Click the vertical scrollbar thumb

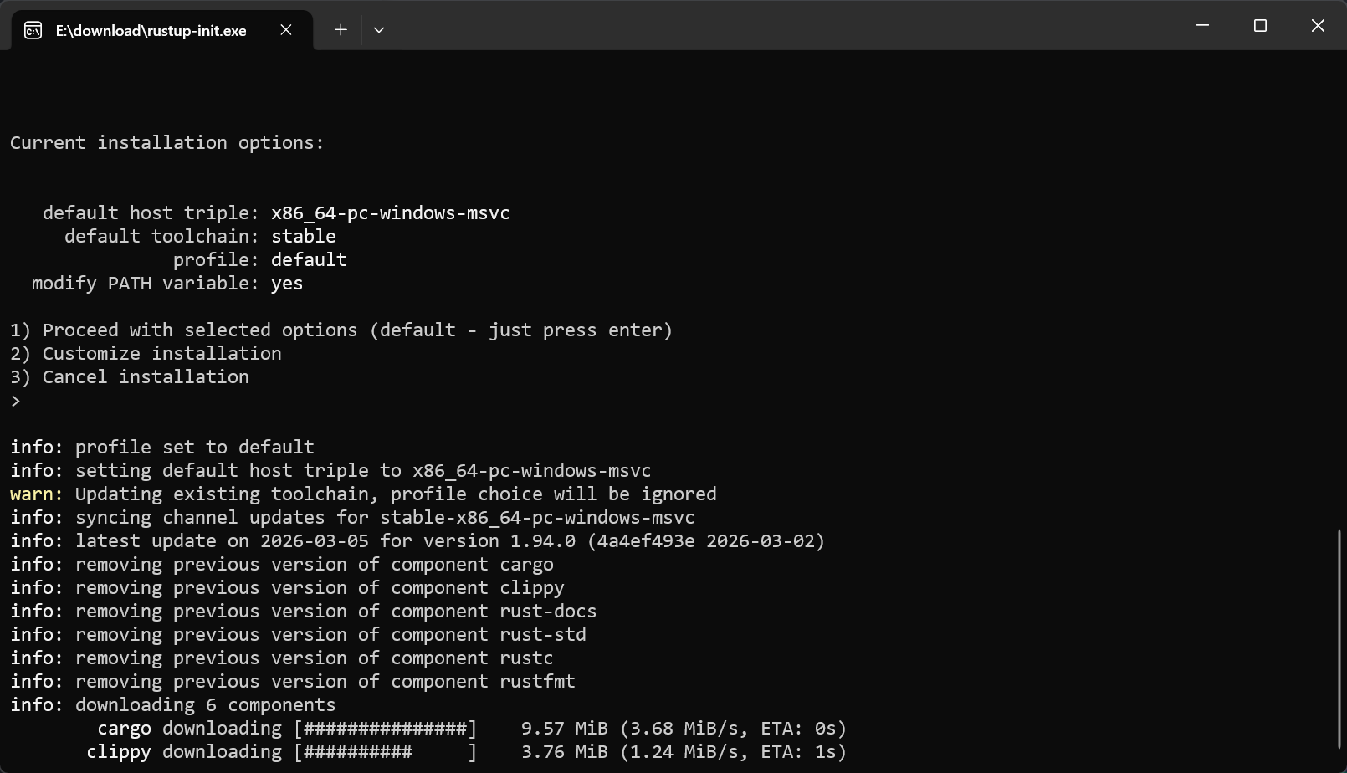(1339, 638)
